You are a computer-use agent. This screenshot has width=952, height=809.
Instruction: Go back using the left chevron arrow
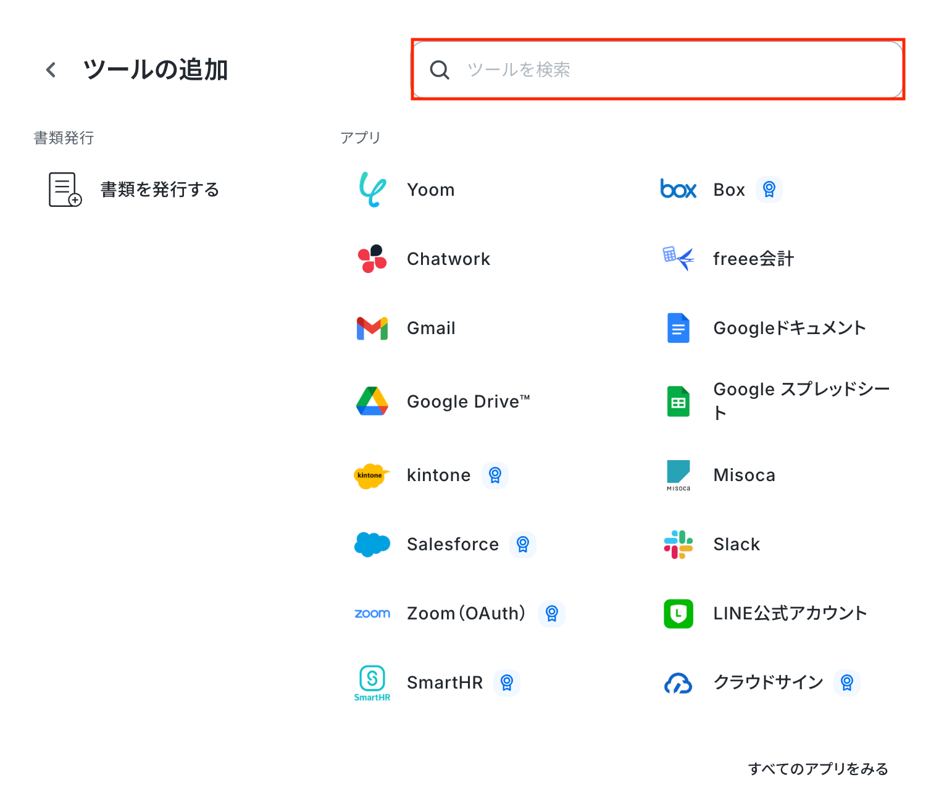[x=51, y=70]
